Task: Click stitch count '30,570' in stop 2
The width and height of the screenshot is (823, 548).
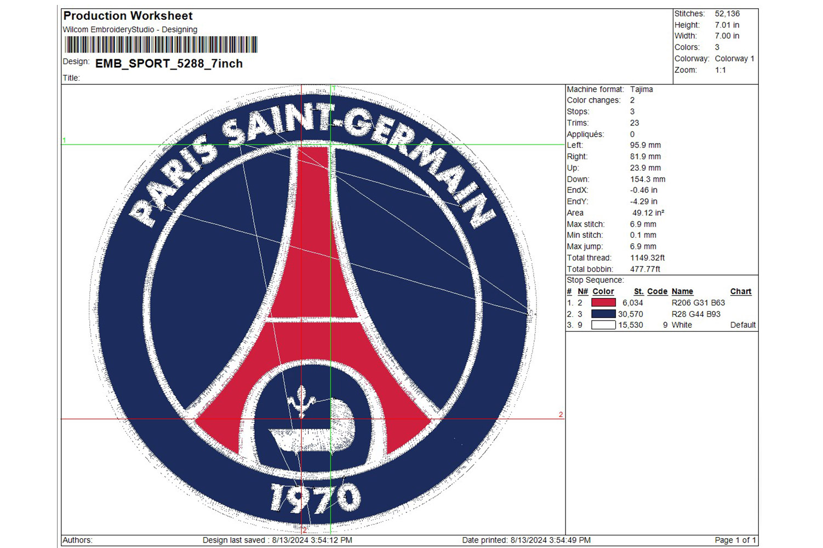Action: pos(630,314)
